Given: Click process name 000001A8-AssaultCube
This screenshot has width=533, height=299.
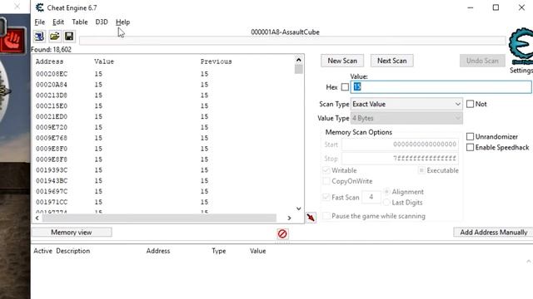Looking at the screenshot, I should point(285,32).
